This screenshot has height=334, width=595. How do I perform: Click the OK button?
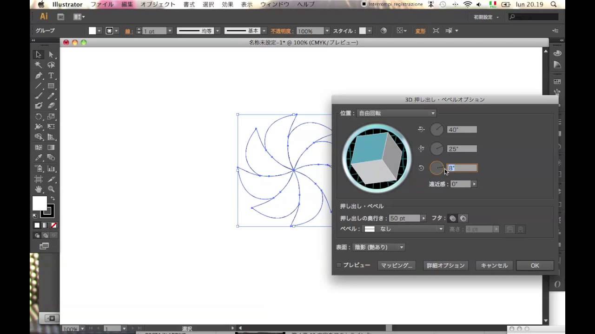535,265
